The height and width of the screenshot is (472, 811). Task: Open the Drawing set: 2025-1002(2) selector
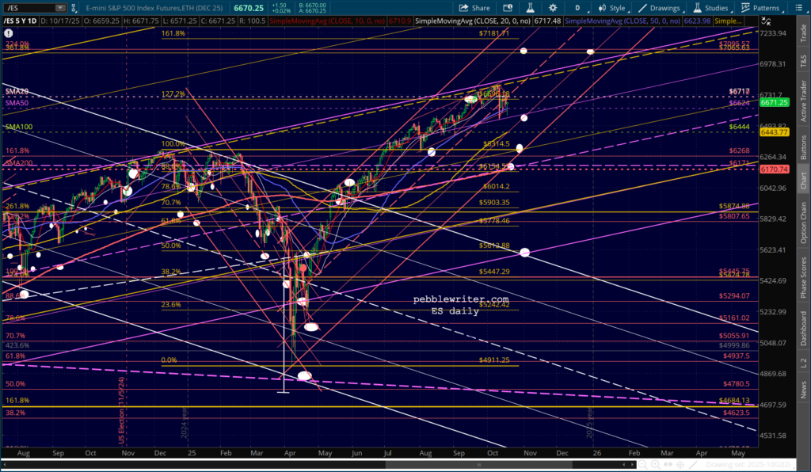tap(751, 465)
